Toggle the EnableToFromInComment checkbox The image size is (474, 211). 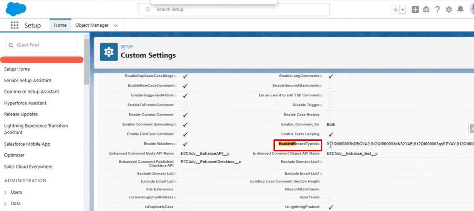[x=184, y=106]
